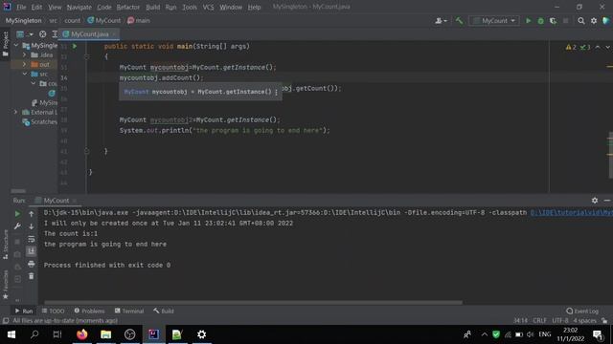Open Run panel settings gear
Viewport: 613px width, 344px height.
pos(595,200)
